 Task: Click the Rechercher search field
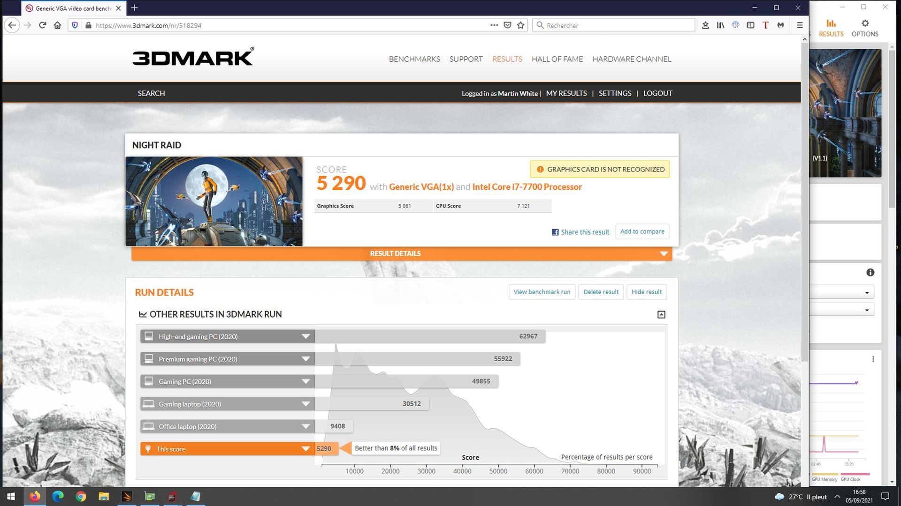(x=614, y=25)
